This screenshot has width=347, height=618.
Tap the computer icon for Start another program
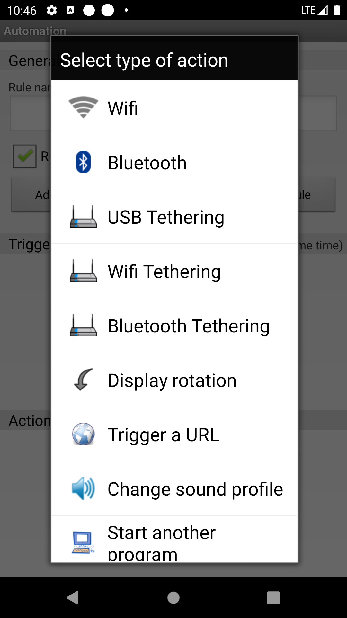click(83, 542)
